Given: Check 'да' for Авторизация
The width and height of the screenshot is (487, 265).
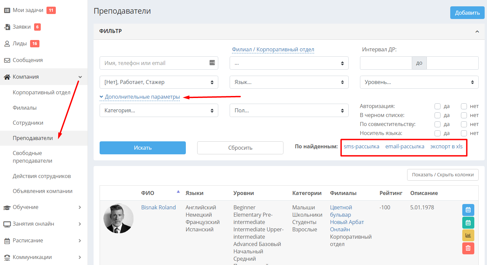Looking at the screenshot, I should (437, 106).
